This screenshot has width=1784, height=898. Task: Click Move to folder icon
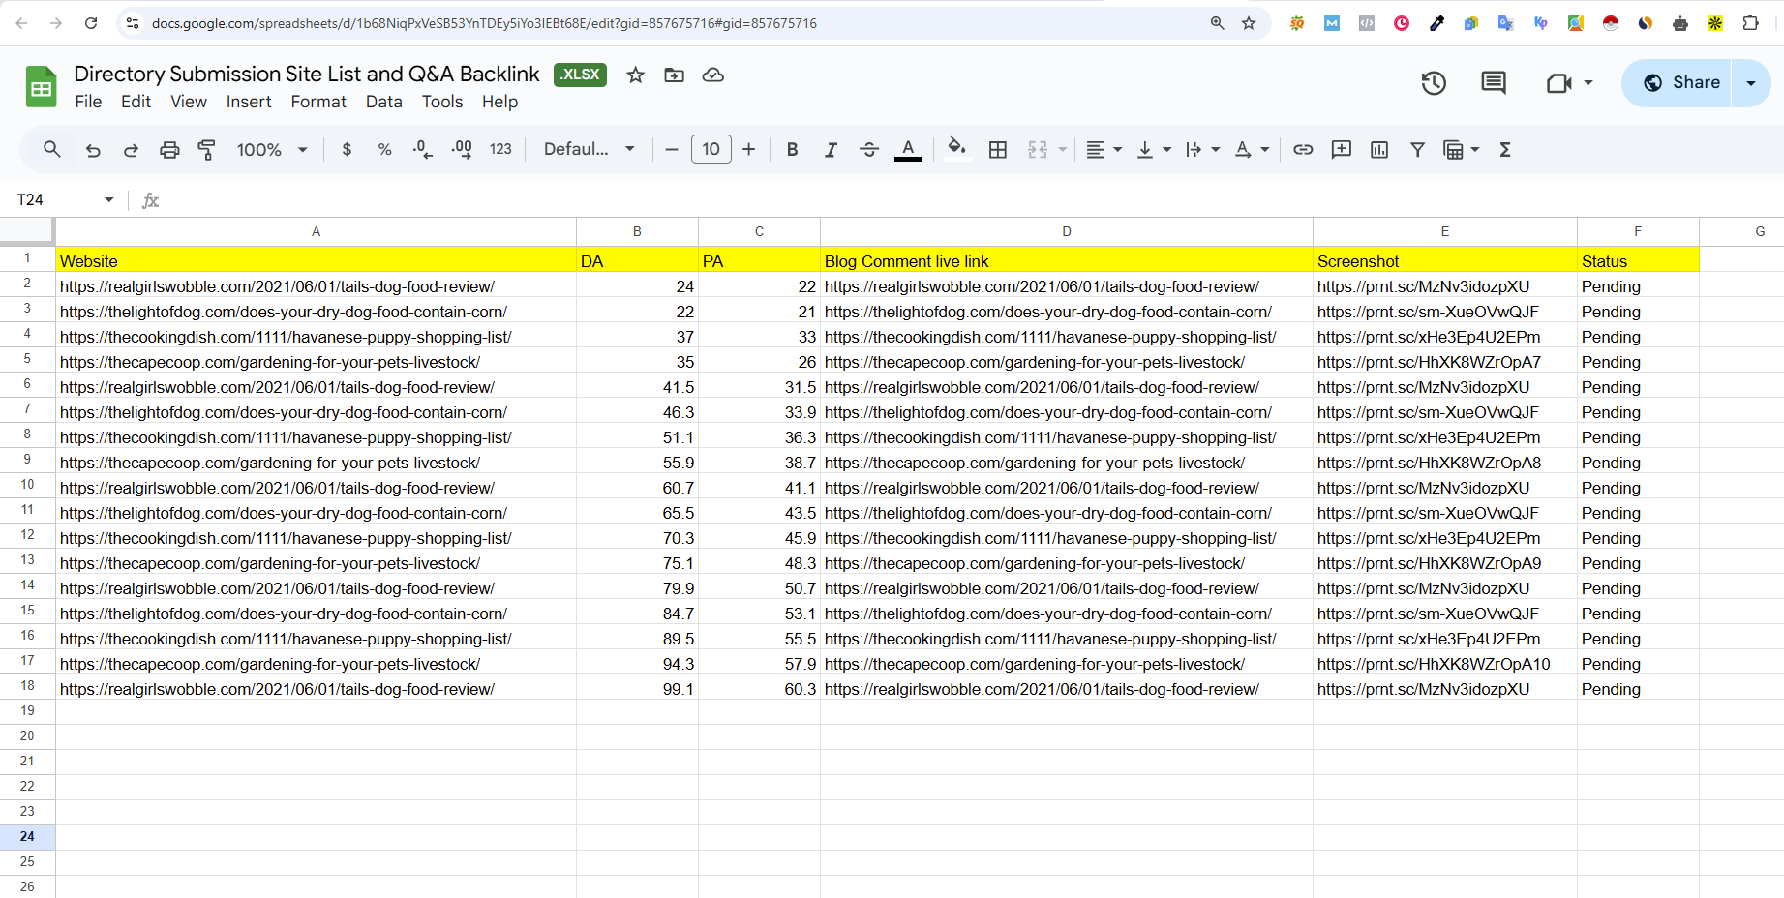pyautogui.click(x=674, y=75)
